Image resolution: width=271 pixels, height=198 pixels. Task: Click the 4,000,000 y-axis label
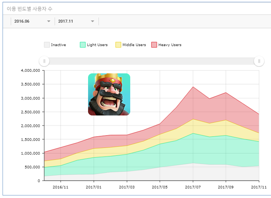[30, 70]
